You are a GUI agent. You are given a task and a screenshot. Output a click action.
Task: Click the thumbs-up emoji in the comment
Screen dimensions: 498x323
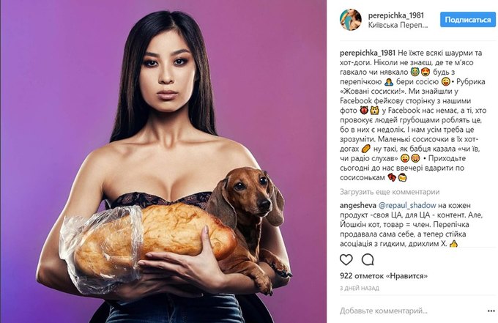click(454, 244)
